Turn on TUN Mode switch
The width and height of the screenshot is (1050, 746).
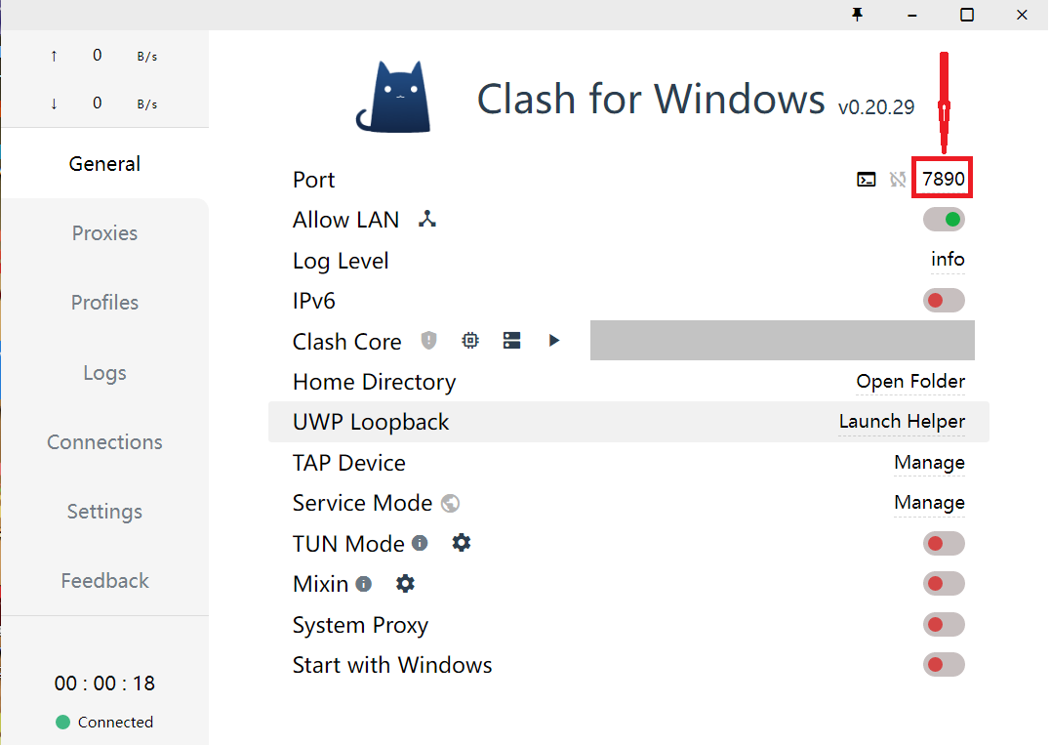click(x=944, y=543)
